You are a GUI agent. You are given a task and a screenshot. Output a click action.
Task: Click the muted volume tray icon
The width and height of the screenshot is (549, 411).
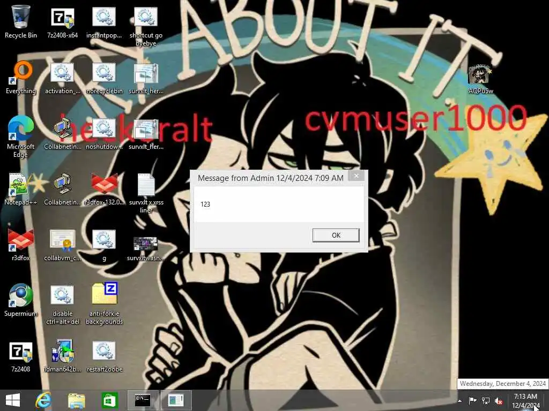pyautogui.click(x=499, y=401)
